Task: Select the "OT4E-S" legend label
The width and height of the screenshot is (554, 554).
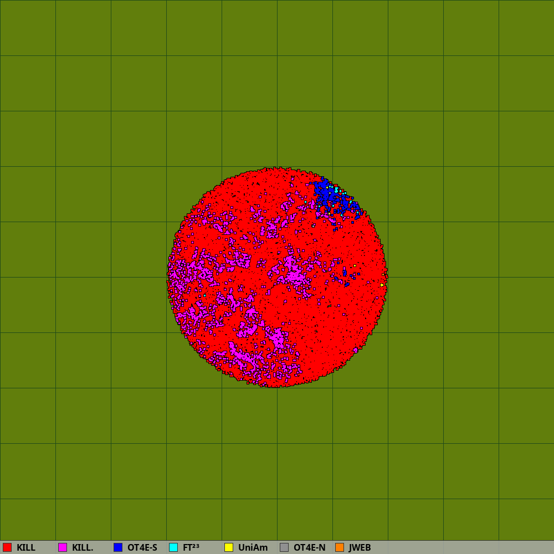Action: click(x=142, y=548)
